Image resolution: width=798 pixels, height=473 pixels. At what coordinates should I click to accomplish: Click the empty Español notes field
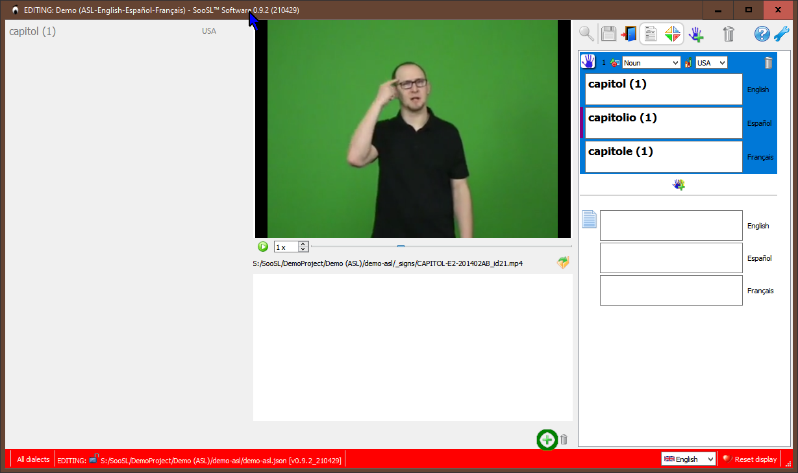(671, 258)
